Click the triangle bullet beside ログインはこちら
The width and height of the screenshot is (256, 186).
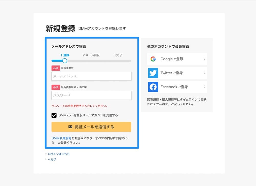(x=46, y=154)
